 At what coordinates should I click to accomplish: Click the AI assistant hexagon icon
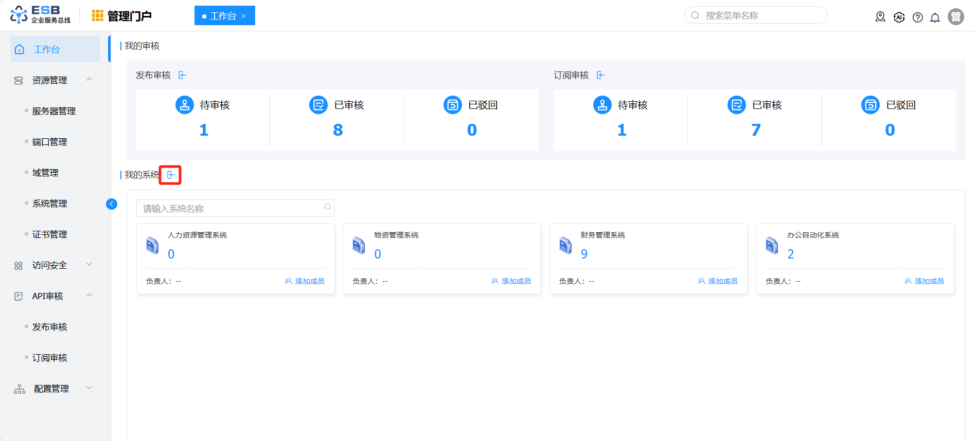click(899, 17)
